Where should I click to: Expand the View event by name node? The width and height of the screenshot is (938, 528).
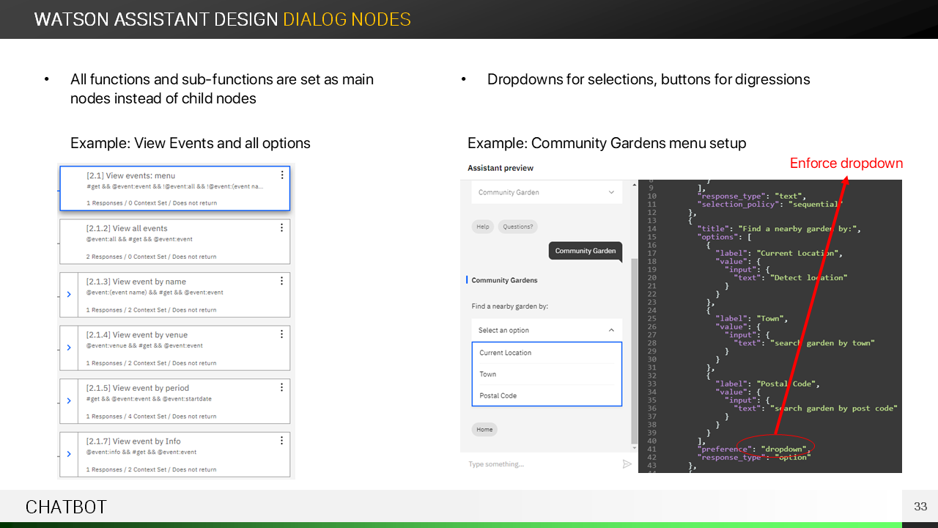69,294
